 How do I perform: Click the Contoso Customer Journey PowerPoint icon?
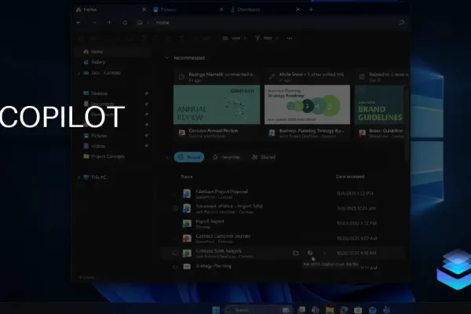click(x=187, y=239)
